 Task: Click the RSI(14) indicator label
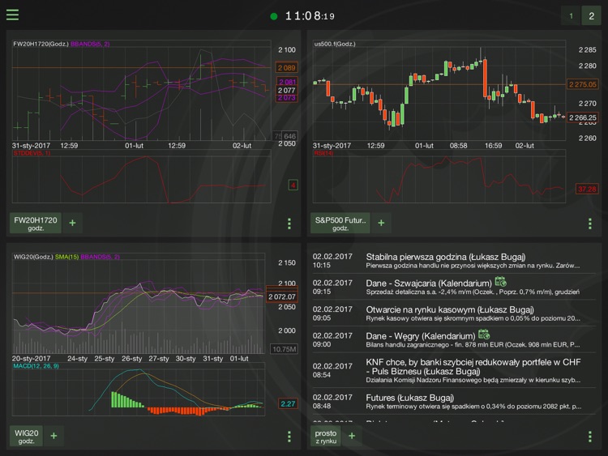point(323,153)
